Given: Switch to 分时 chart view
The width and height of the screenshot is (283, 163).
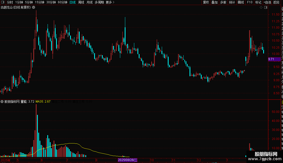Looking at the screenshot, I should pos(10,2).
